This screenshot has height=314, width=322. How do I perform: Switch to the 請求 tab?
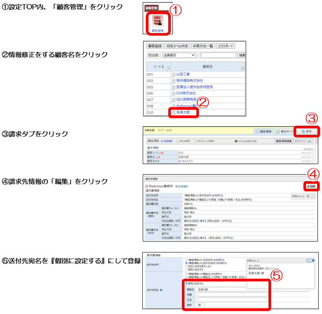[306, 131]
